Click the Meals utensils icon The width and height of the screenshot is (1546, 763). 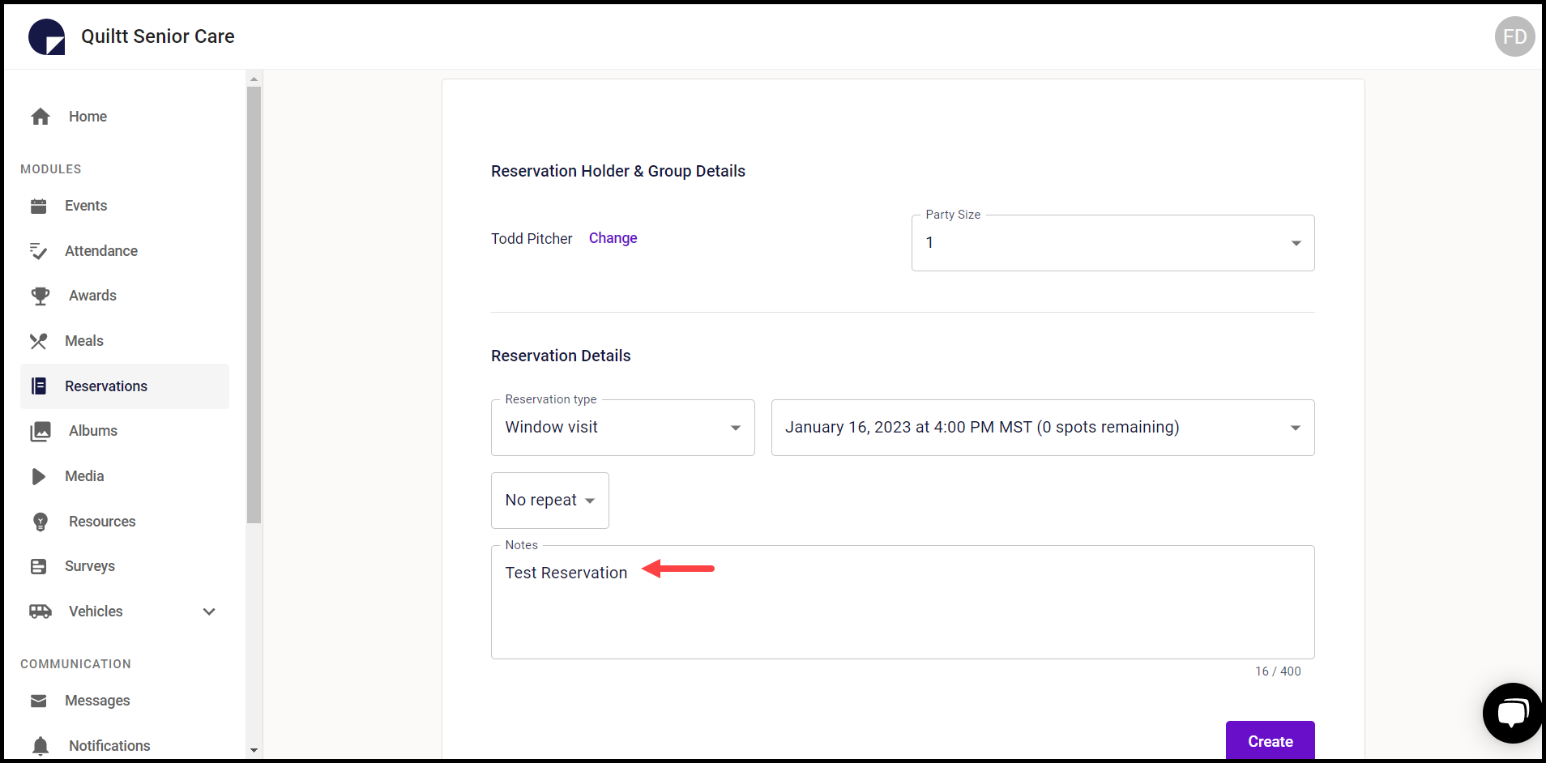tap(38, 341)
